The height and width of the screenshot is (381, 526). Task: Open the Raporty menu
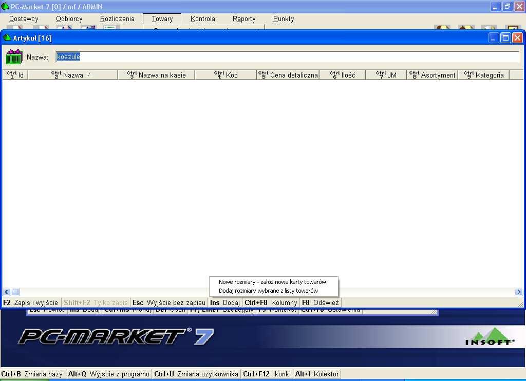click(x=244, y=19)
